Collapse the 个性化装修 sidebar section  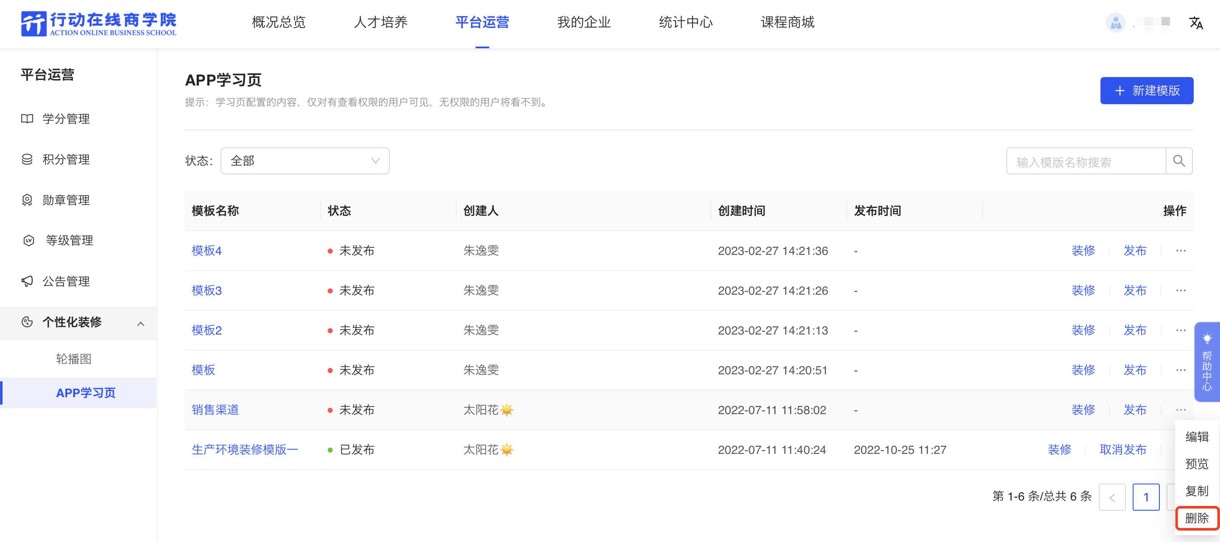click(141, 324)
